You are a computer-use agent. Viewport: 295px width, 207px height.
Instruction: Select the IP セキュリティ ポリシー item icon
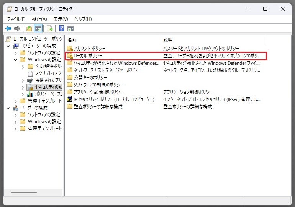(70, 99)
